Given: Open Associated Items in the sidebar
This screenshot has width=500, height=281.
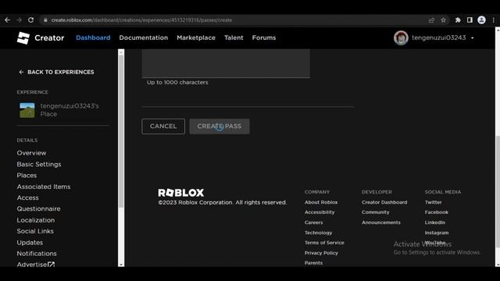Looking at the screenshot, I should tap(44, 187).
